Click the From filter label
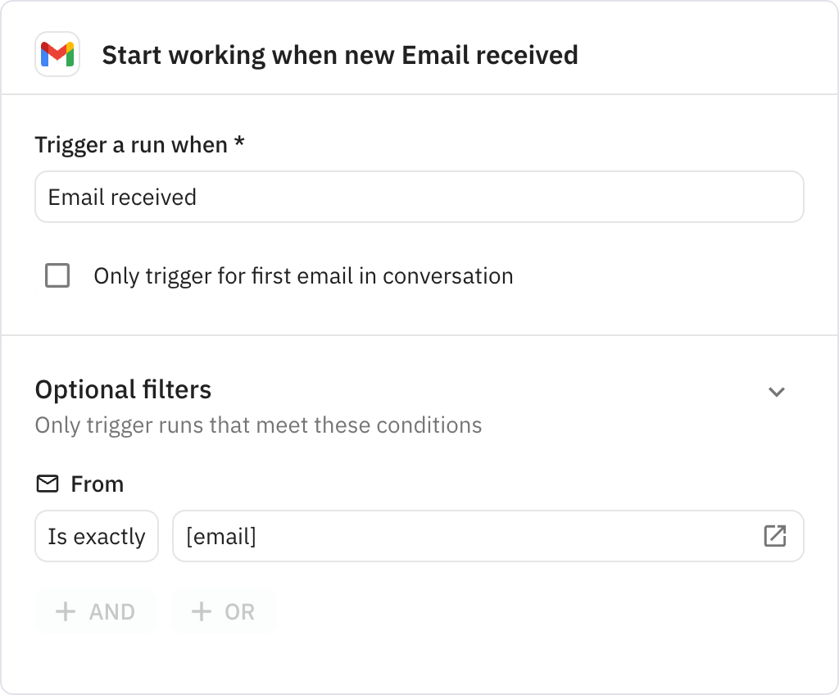The height and width of the screenshot is (695, 839). pos(98,484)
